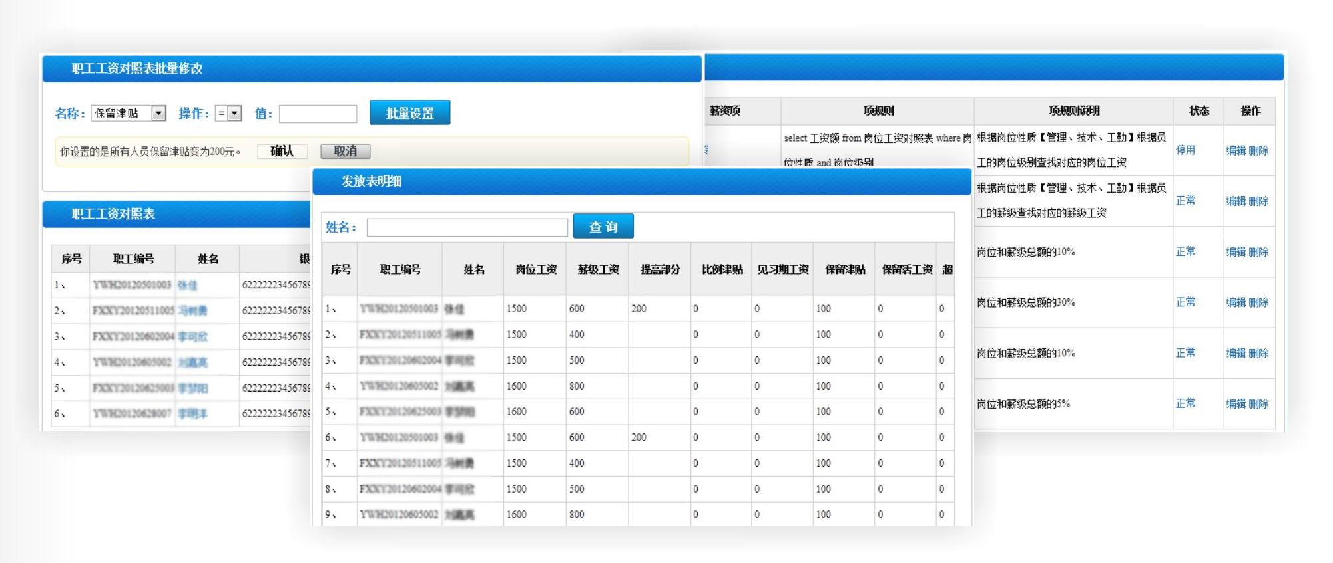Click 正常 status for the 30% rule

pos(1185,302)
